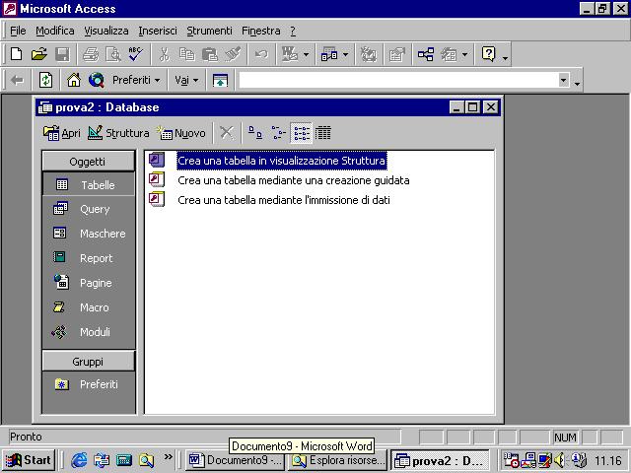Select Crea una tabella mediante l'immissione di dati
The image size is (631, 473).
point(284,200)
